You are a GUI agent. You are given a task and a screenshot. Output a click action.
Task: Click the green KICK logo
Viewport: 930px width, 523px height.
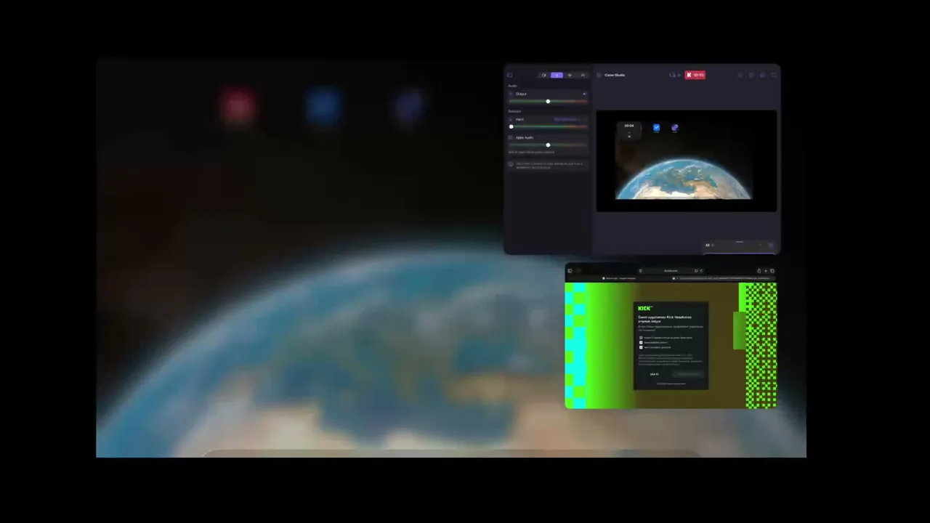coord(644,309)
